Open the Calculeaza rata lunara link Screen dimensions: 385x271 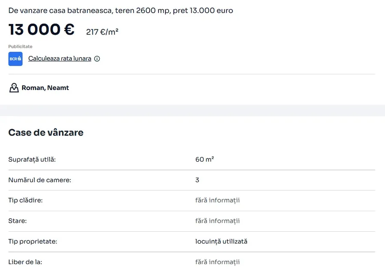59,58
